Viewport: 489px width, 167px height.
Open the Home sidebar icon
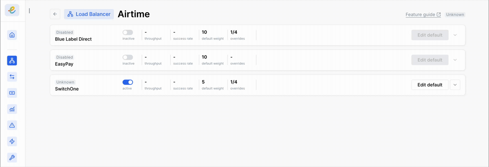click(x=12, y=35)
